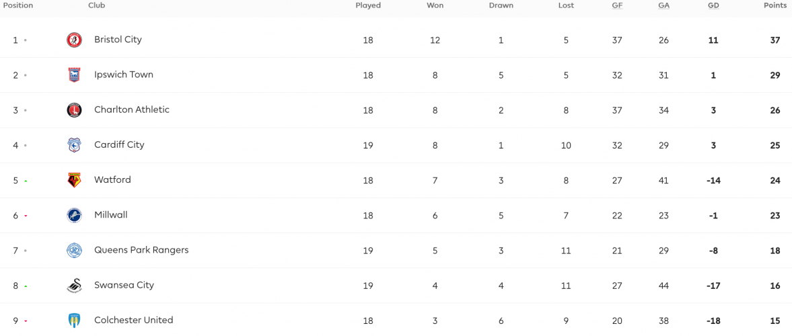Image resolution: width=792 pixels, height=336 pixels.
Task: Click the GA column header
Action: [663, 5]
